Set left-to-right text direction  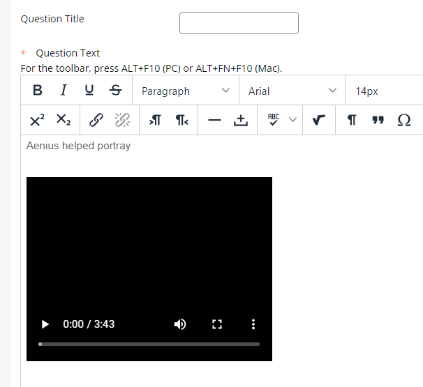(155, 120)
